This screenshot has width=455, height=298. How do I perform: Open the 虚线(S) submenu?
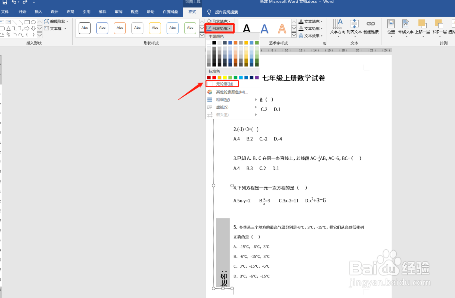[233, 107]
